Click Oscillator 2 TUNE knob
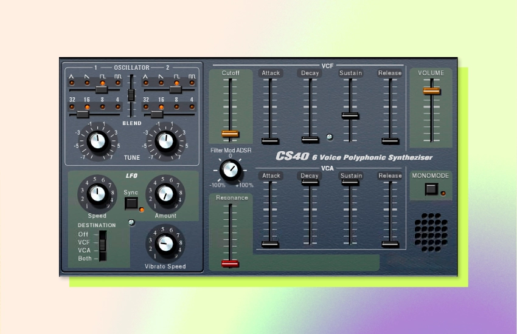 [166, 141]
